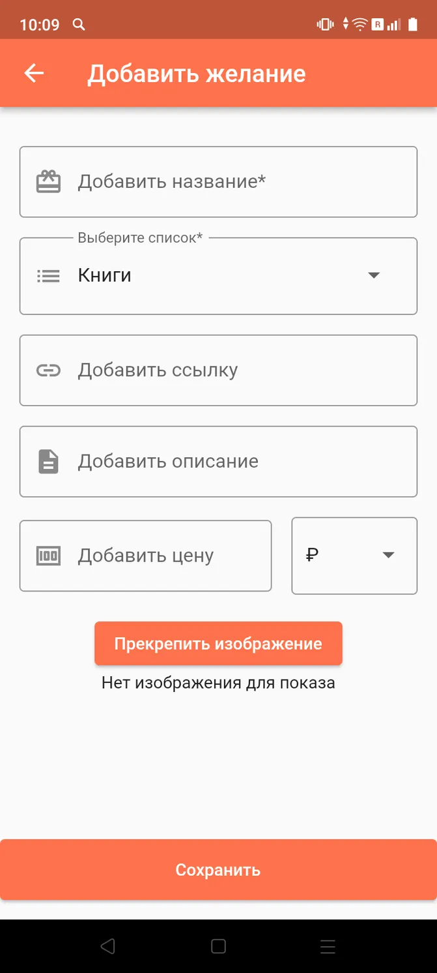Focus the Добавить цену field
The height and width of the screenshot is (973, 437).
pos(145,556)
